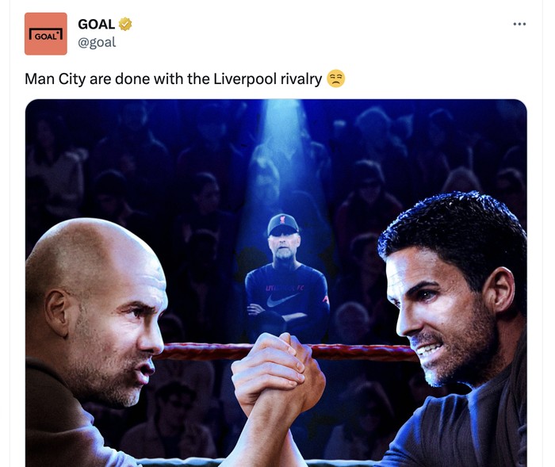Click the unamused face emoji in the tweet

335,78
